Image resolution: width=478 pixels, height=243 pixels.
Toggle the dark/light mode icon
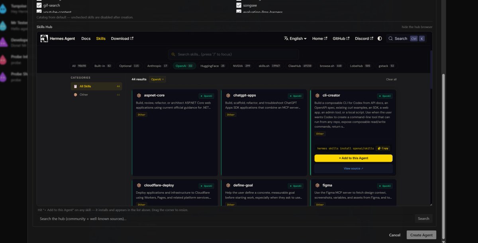(x=380, y=39)
